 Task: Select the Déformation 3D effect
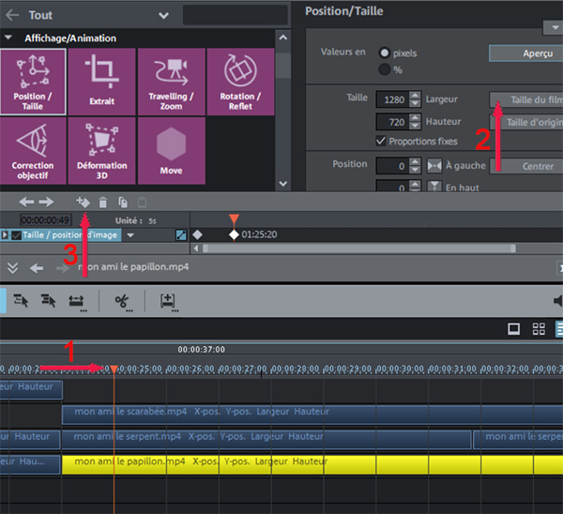click(101, 150)
